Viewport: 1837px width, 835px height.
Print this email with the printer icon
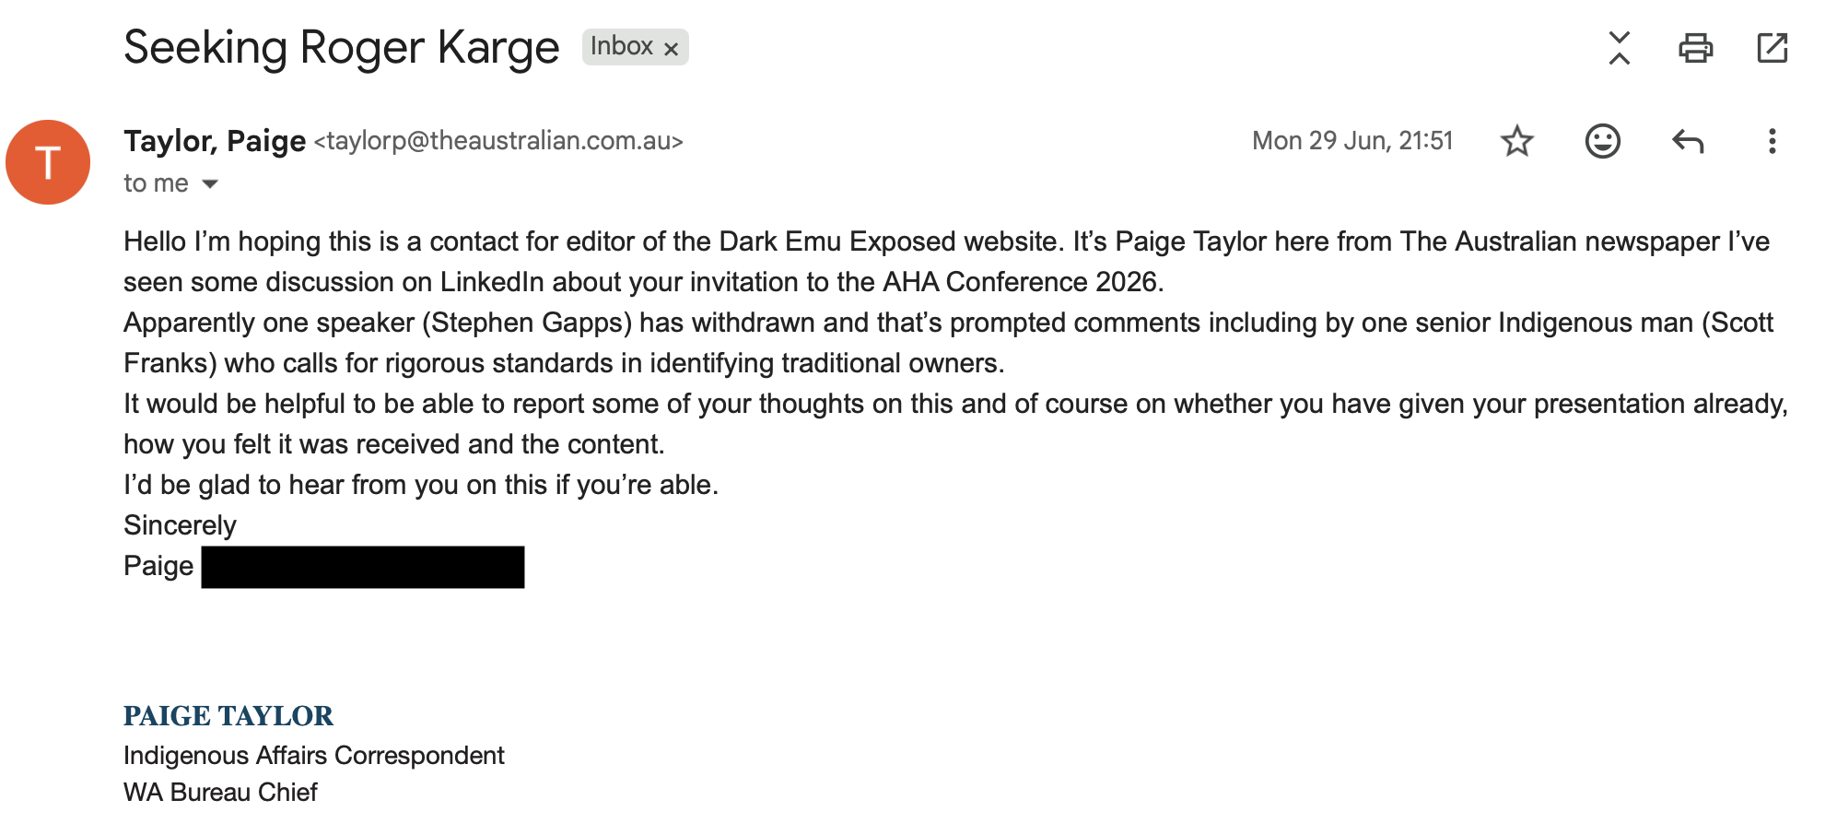(1695, 48)
